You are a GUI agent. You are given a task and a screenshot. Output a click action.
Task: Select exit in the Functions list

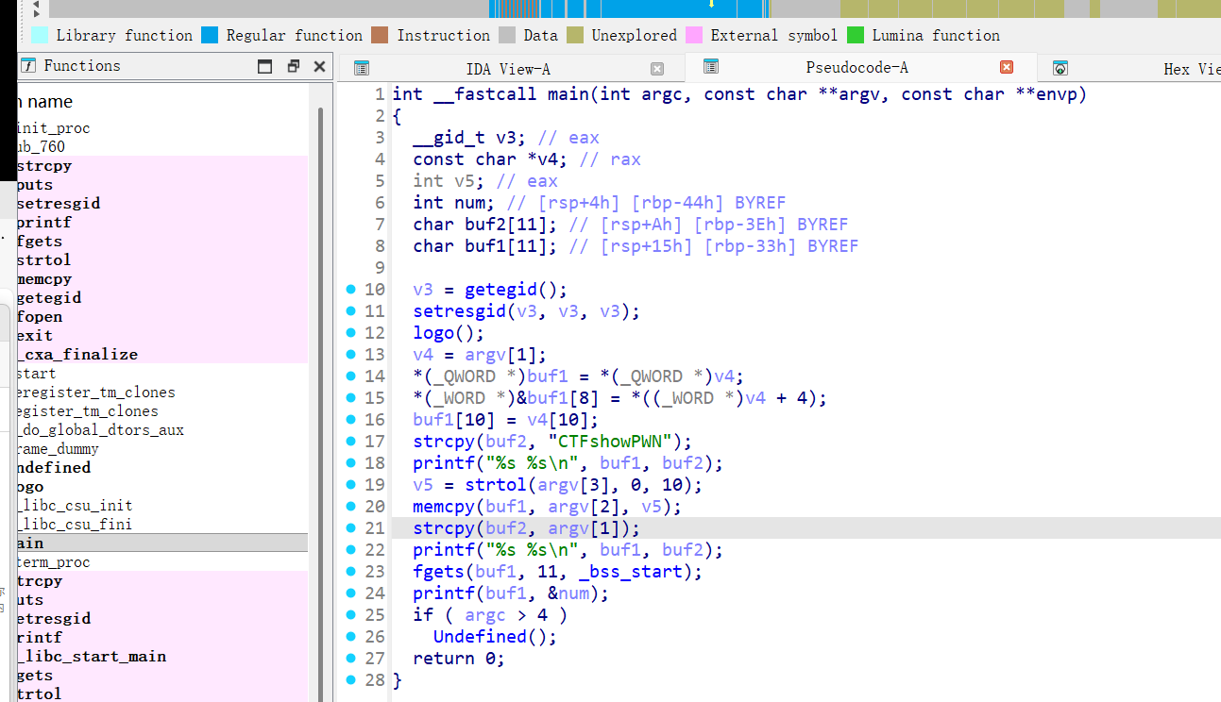point(161,335)
